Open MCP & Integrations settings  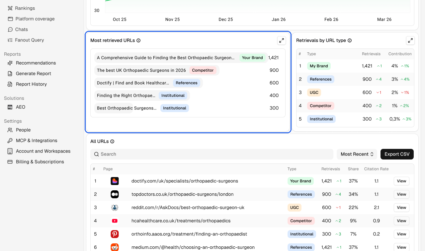[x=33, y=141]
